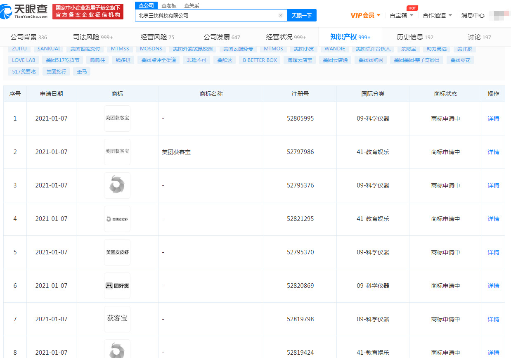This screenshot has height=358, width=511.
Task: Select the 美团零花 trademark tag
Action: [x=460, y=60]
